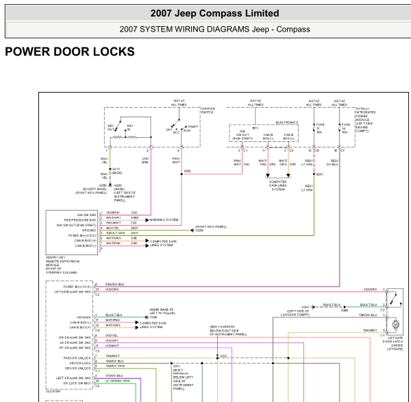Image resolution: width=411 pixels, height=402 pixels.
Task: Click 'FUSED B(+)(I.O.D.)' in sentry key module
Action: (82, 235)
